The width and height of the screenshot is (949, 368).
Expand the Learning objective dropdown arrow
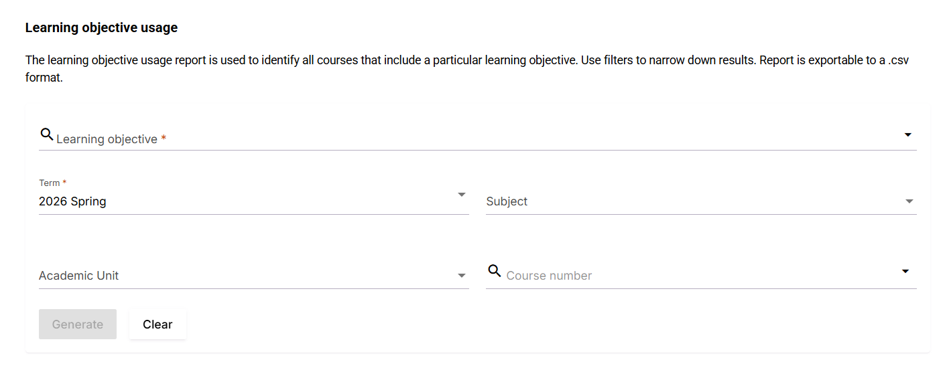point(907,135)
